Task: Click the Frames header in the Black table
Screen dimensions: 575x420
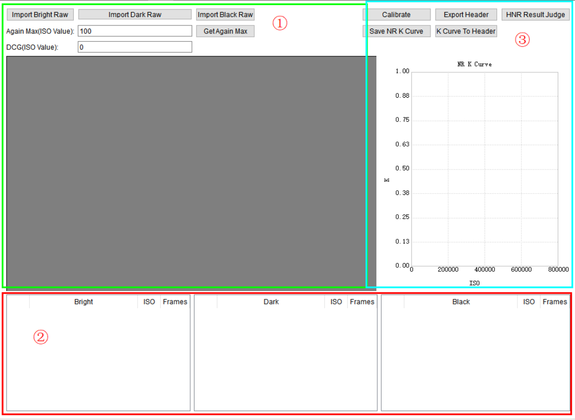Action: 555,302
